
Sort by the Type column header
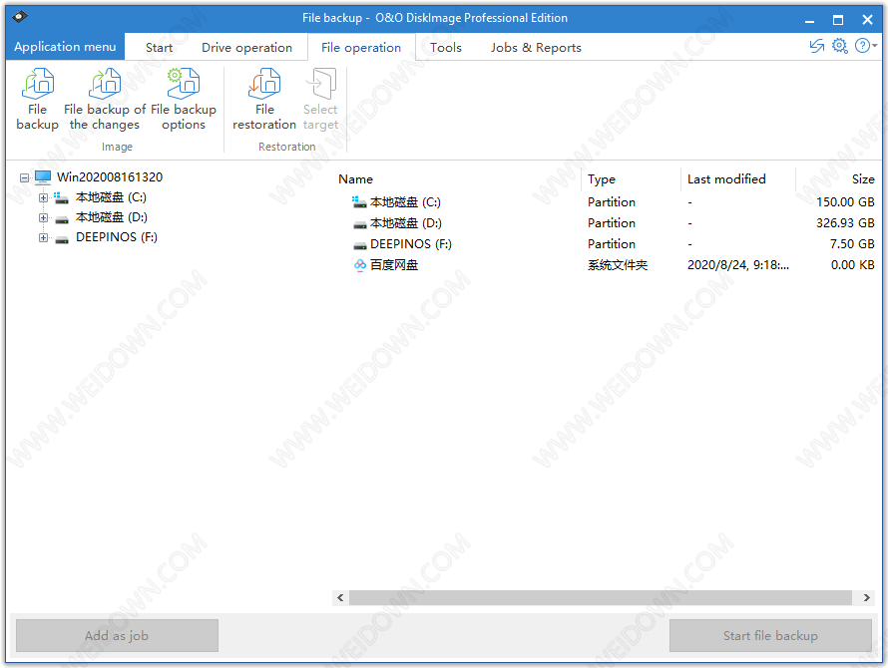(x=602, y=178)
